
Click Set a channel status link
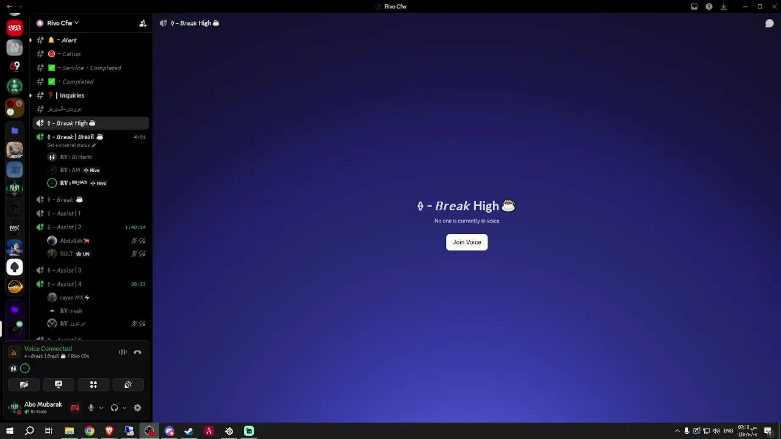[x=71, y=145]
